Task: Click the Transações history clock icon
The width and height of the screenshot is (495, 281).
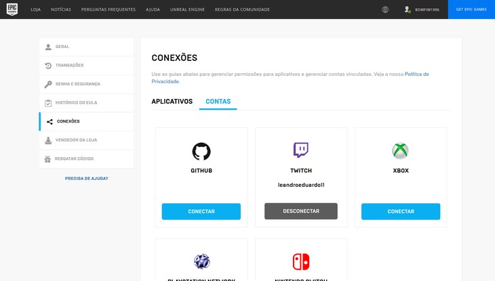Action: click(48, 66)
